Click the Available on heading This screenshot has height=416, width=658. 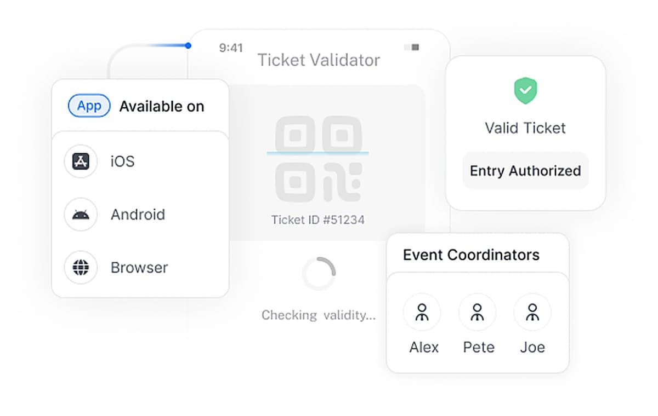162,106
